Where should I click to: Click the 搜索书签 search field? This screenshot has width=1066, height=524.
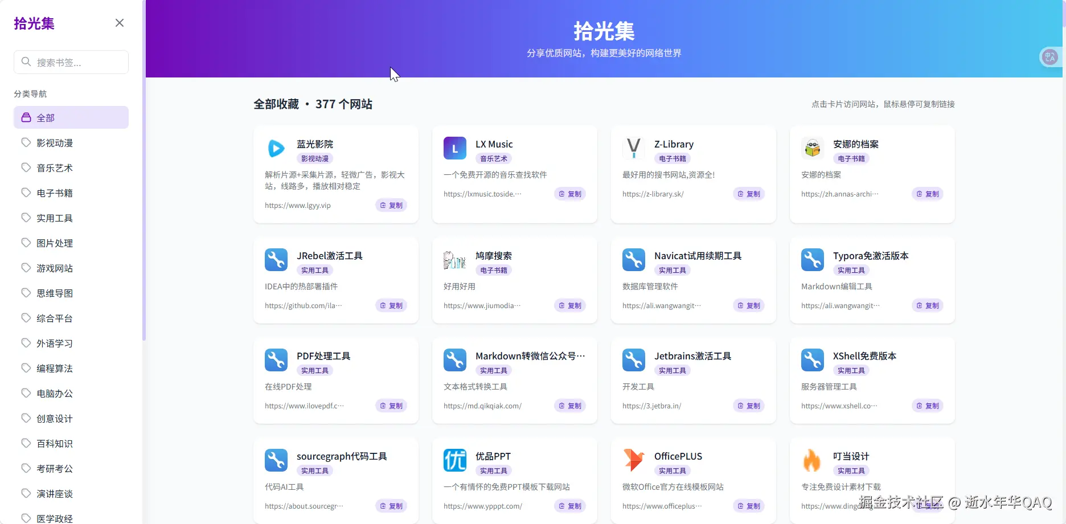tap(71, 62)
